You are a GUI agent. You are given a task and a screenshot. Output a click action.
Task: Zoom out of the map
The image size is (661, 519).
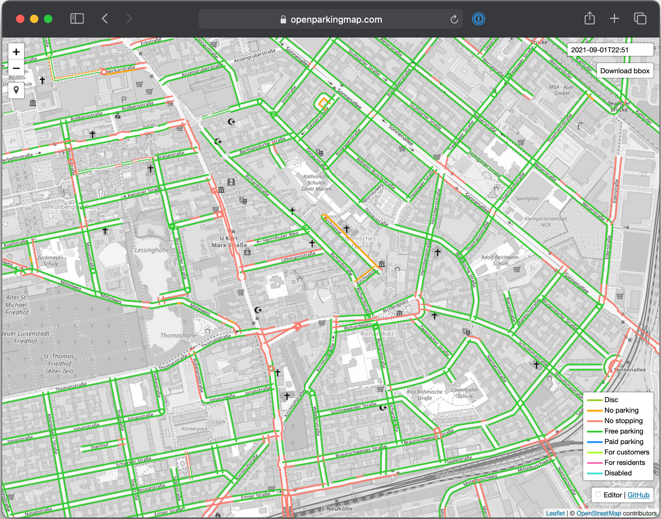16,68
